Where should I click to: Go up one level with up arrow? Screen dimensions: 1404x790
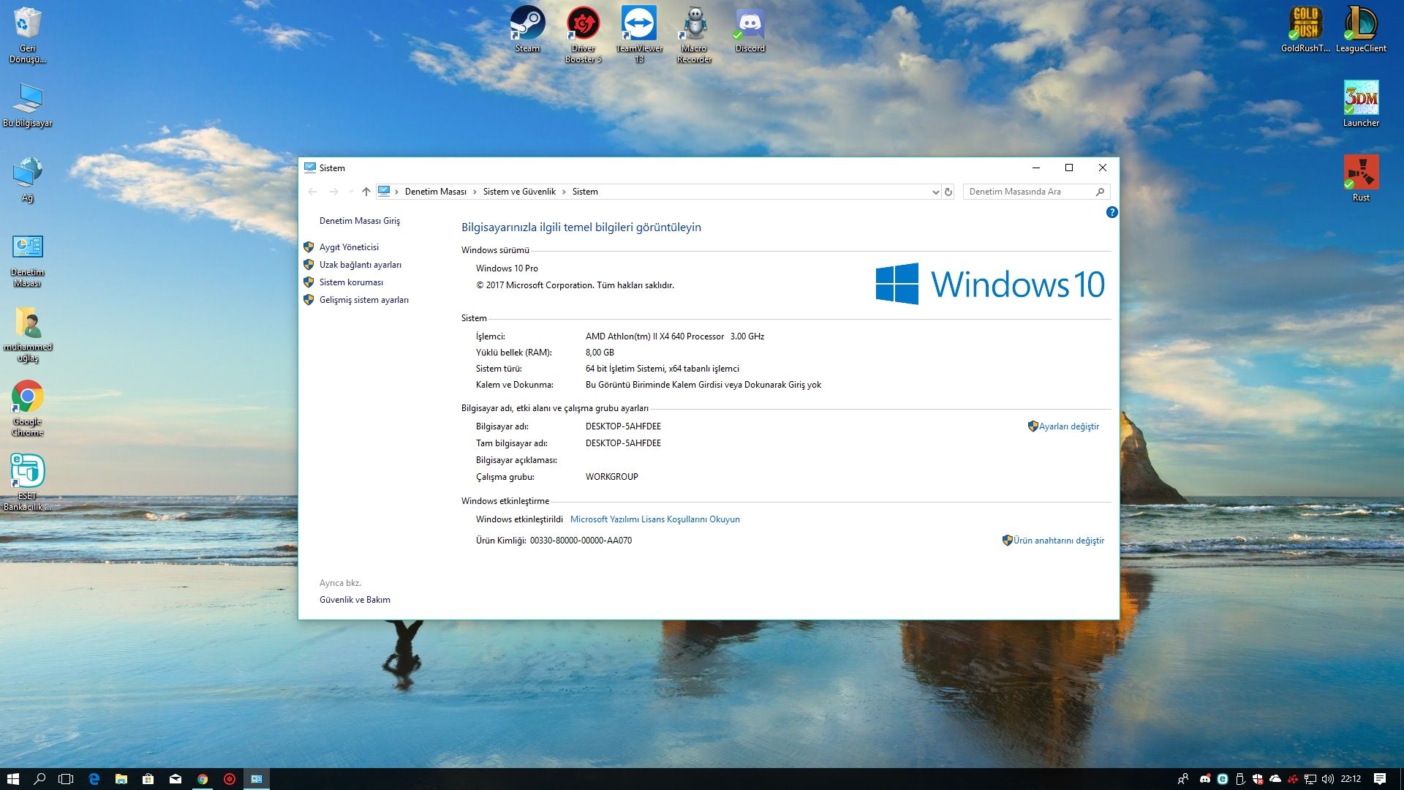pos(366,192)
